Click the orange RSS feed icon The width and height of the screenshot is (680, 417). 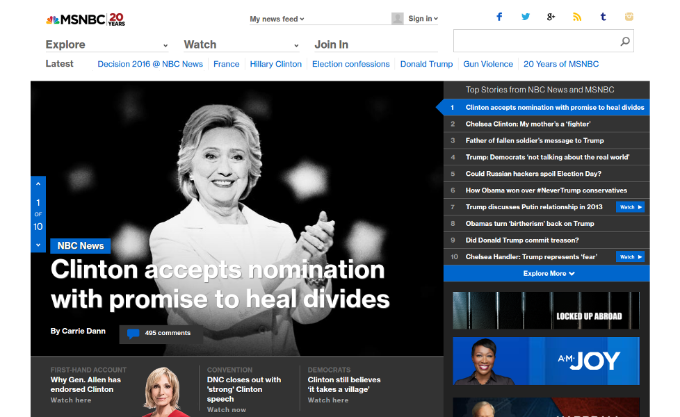[576, 17]
